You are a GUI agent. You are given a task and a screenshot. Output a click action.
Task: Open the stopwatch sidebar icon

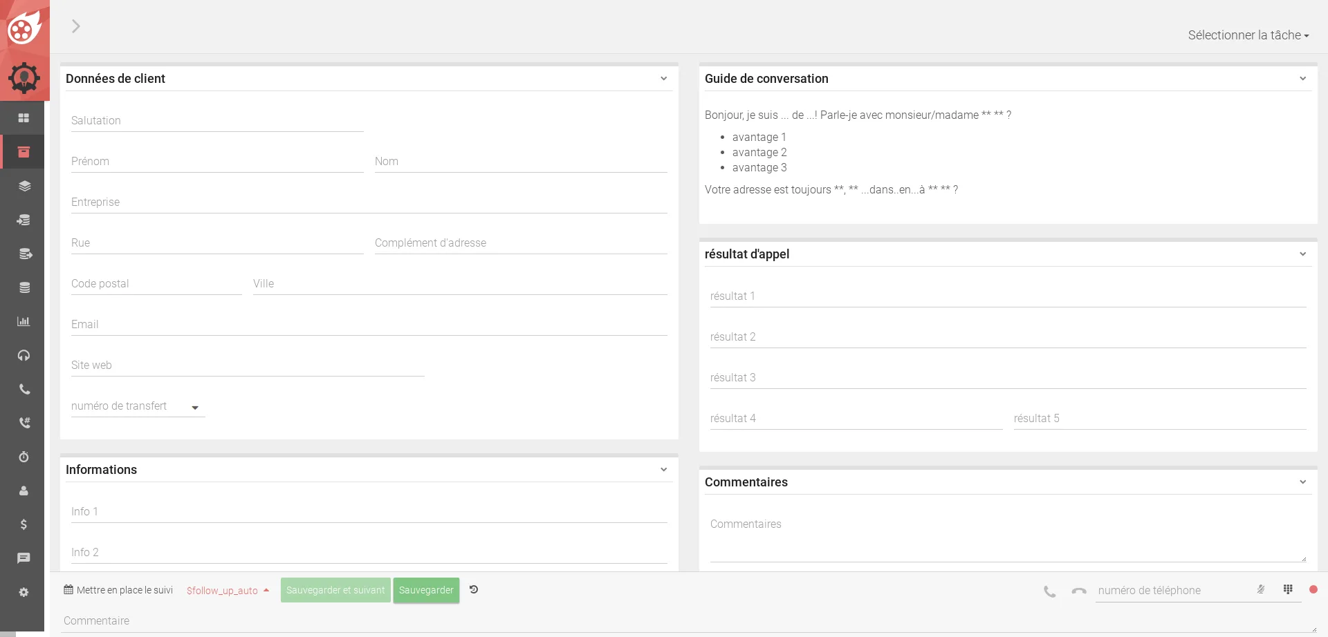(x=24, y=457)
